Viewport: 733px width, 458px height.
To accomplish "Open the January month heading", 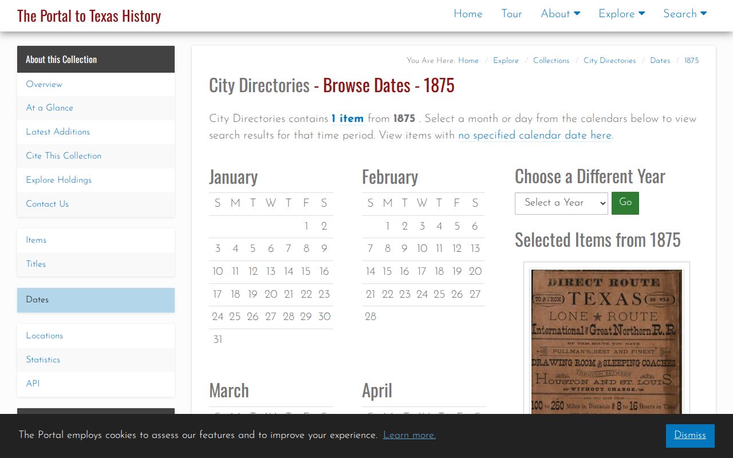I will (233, 177).
